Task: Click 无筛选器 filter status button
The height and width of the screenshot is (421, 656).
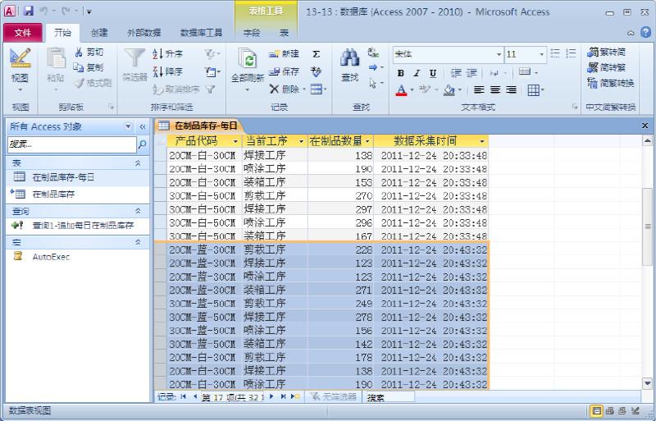Action: click(x=334, y=396)
